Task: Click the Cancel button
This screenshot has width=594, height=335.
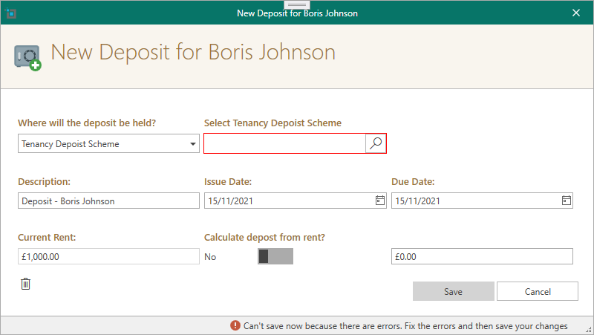Action: (x=538, y=291)
